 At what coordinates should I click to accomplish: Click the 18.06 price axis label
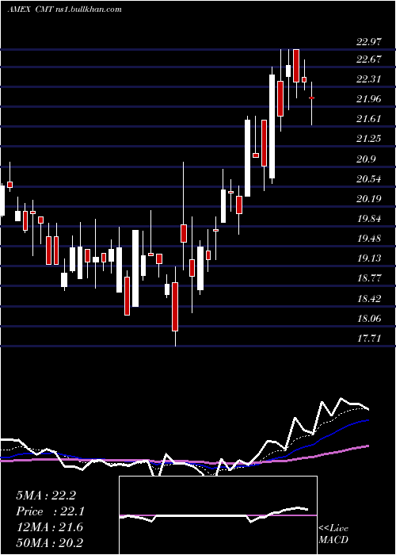[x=369, y=319]
